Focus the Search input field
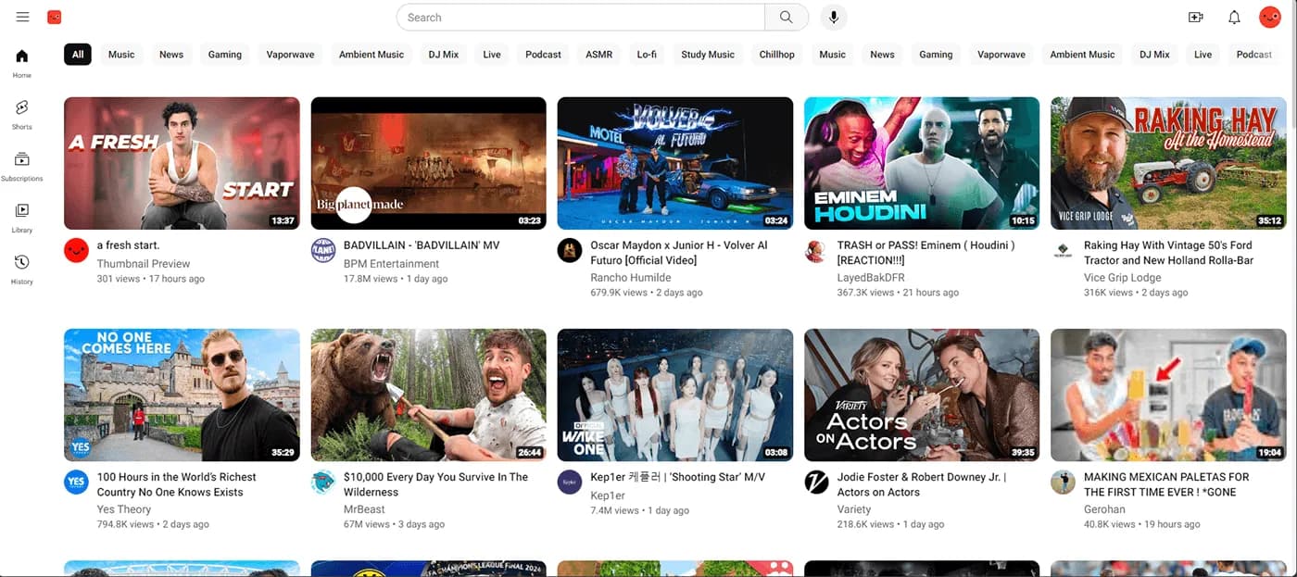Viewport: 1297px width, 577px height. click(x=581, y=17)
